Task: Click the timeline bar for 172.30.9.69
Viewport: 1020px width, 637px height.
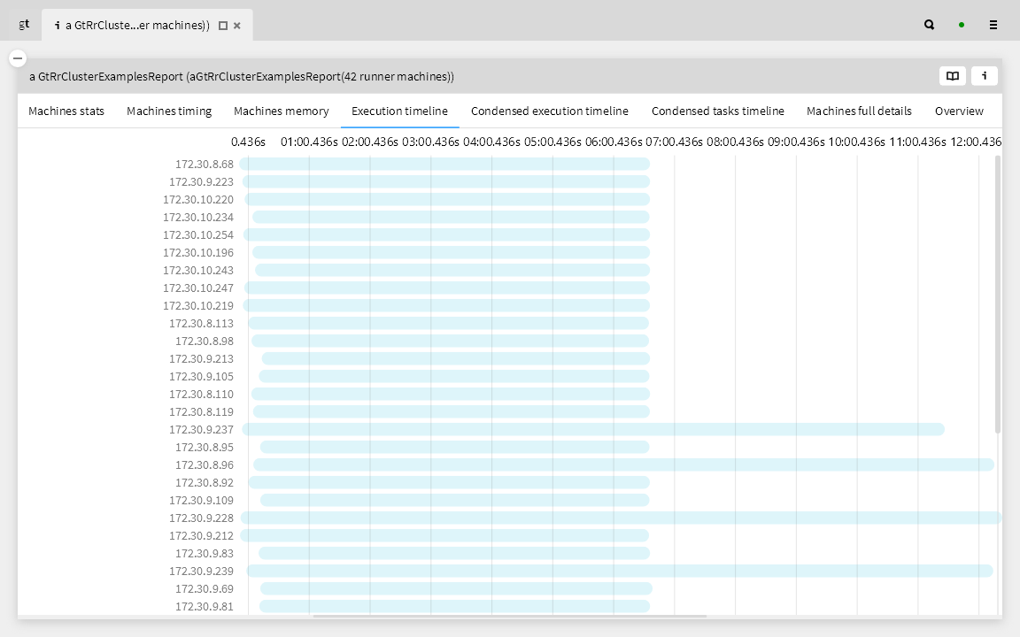Action: tap(456, 588)
